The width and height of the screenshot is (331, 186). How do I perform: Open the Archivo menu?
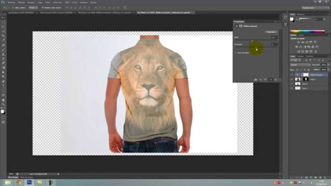point(12,3)
